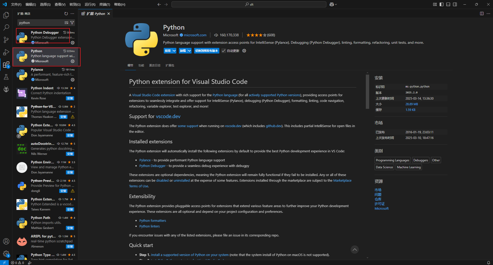
Task: Open manage gear for Pylance extension
Action: 73,80
